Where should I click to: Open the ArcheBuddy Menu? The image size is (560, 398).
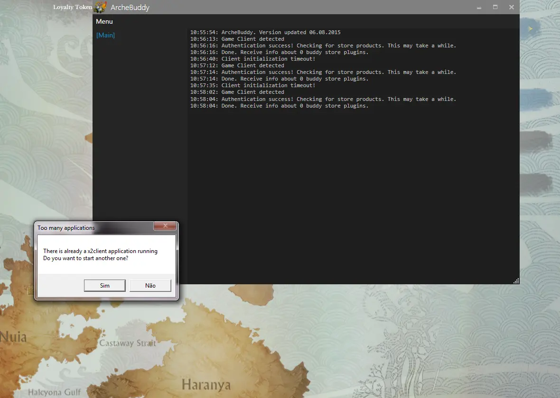coord(104,21)
